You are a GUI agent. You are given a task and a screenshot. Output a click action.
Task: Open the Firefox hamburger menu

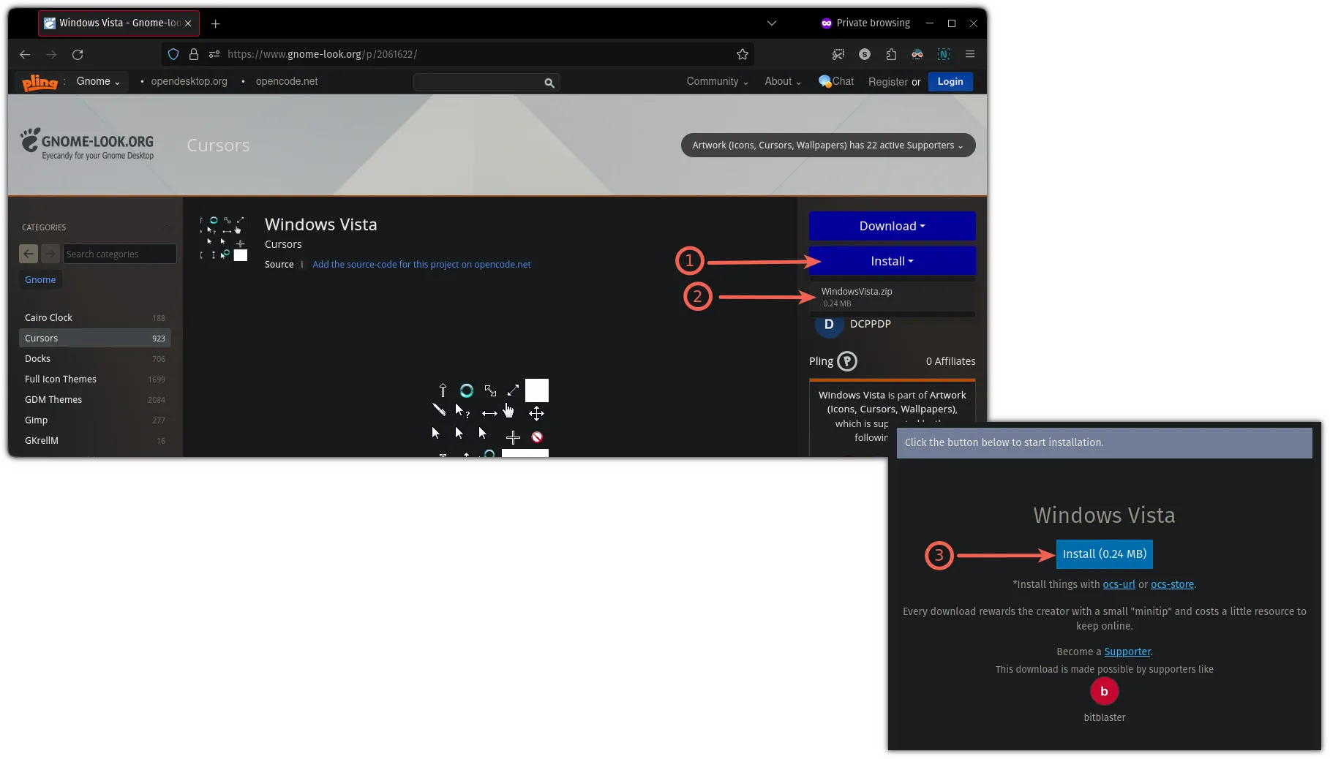coord(970,54)
